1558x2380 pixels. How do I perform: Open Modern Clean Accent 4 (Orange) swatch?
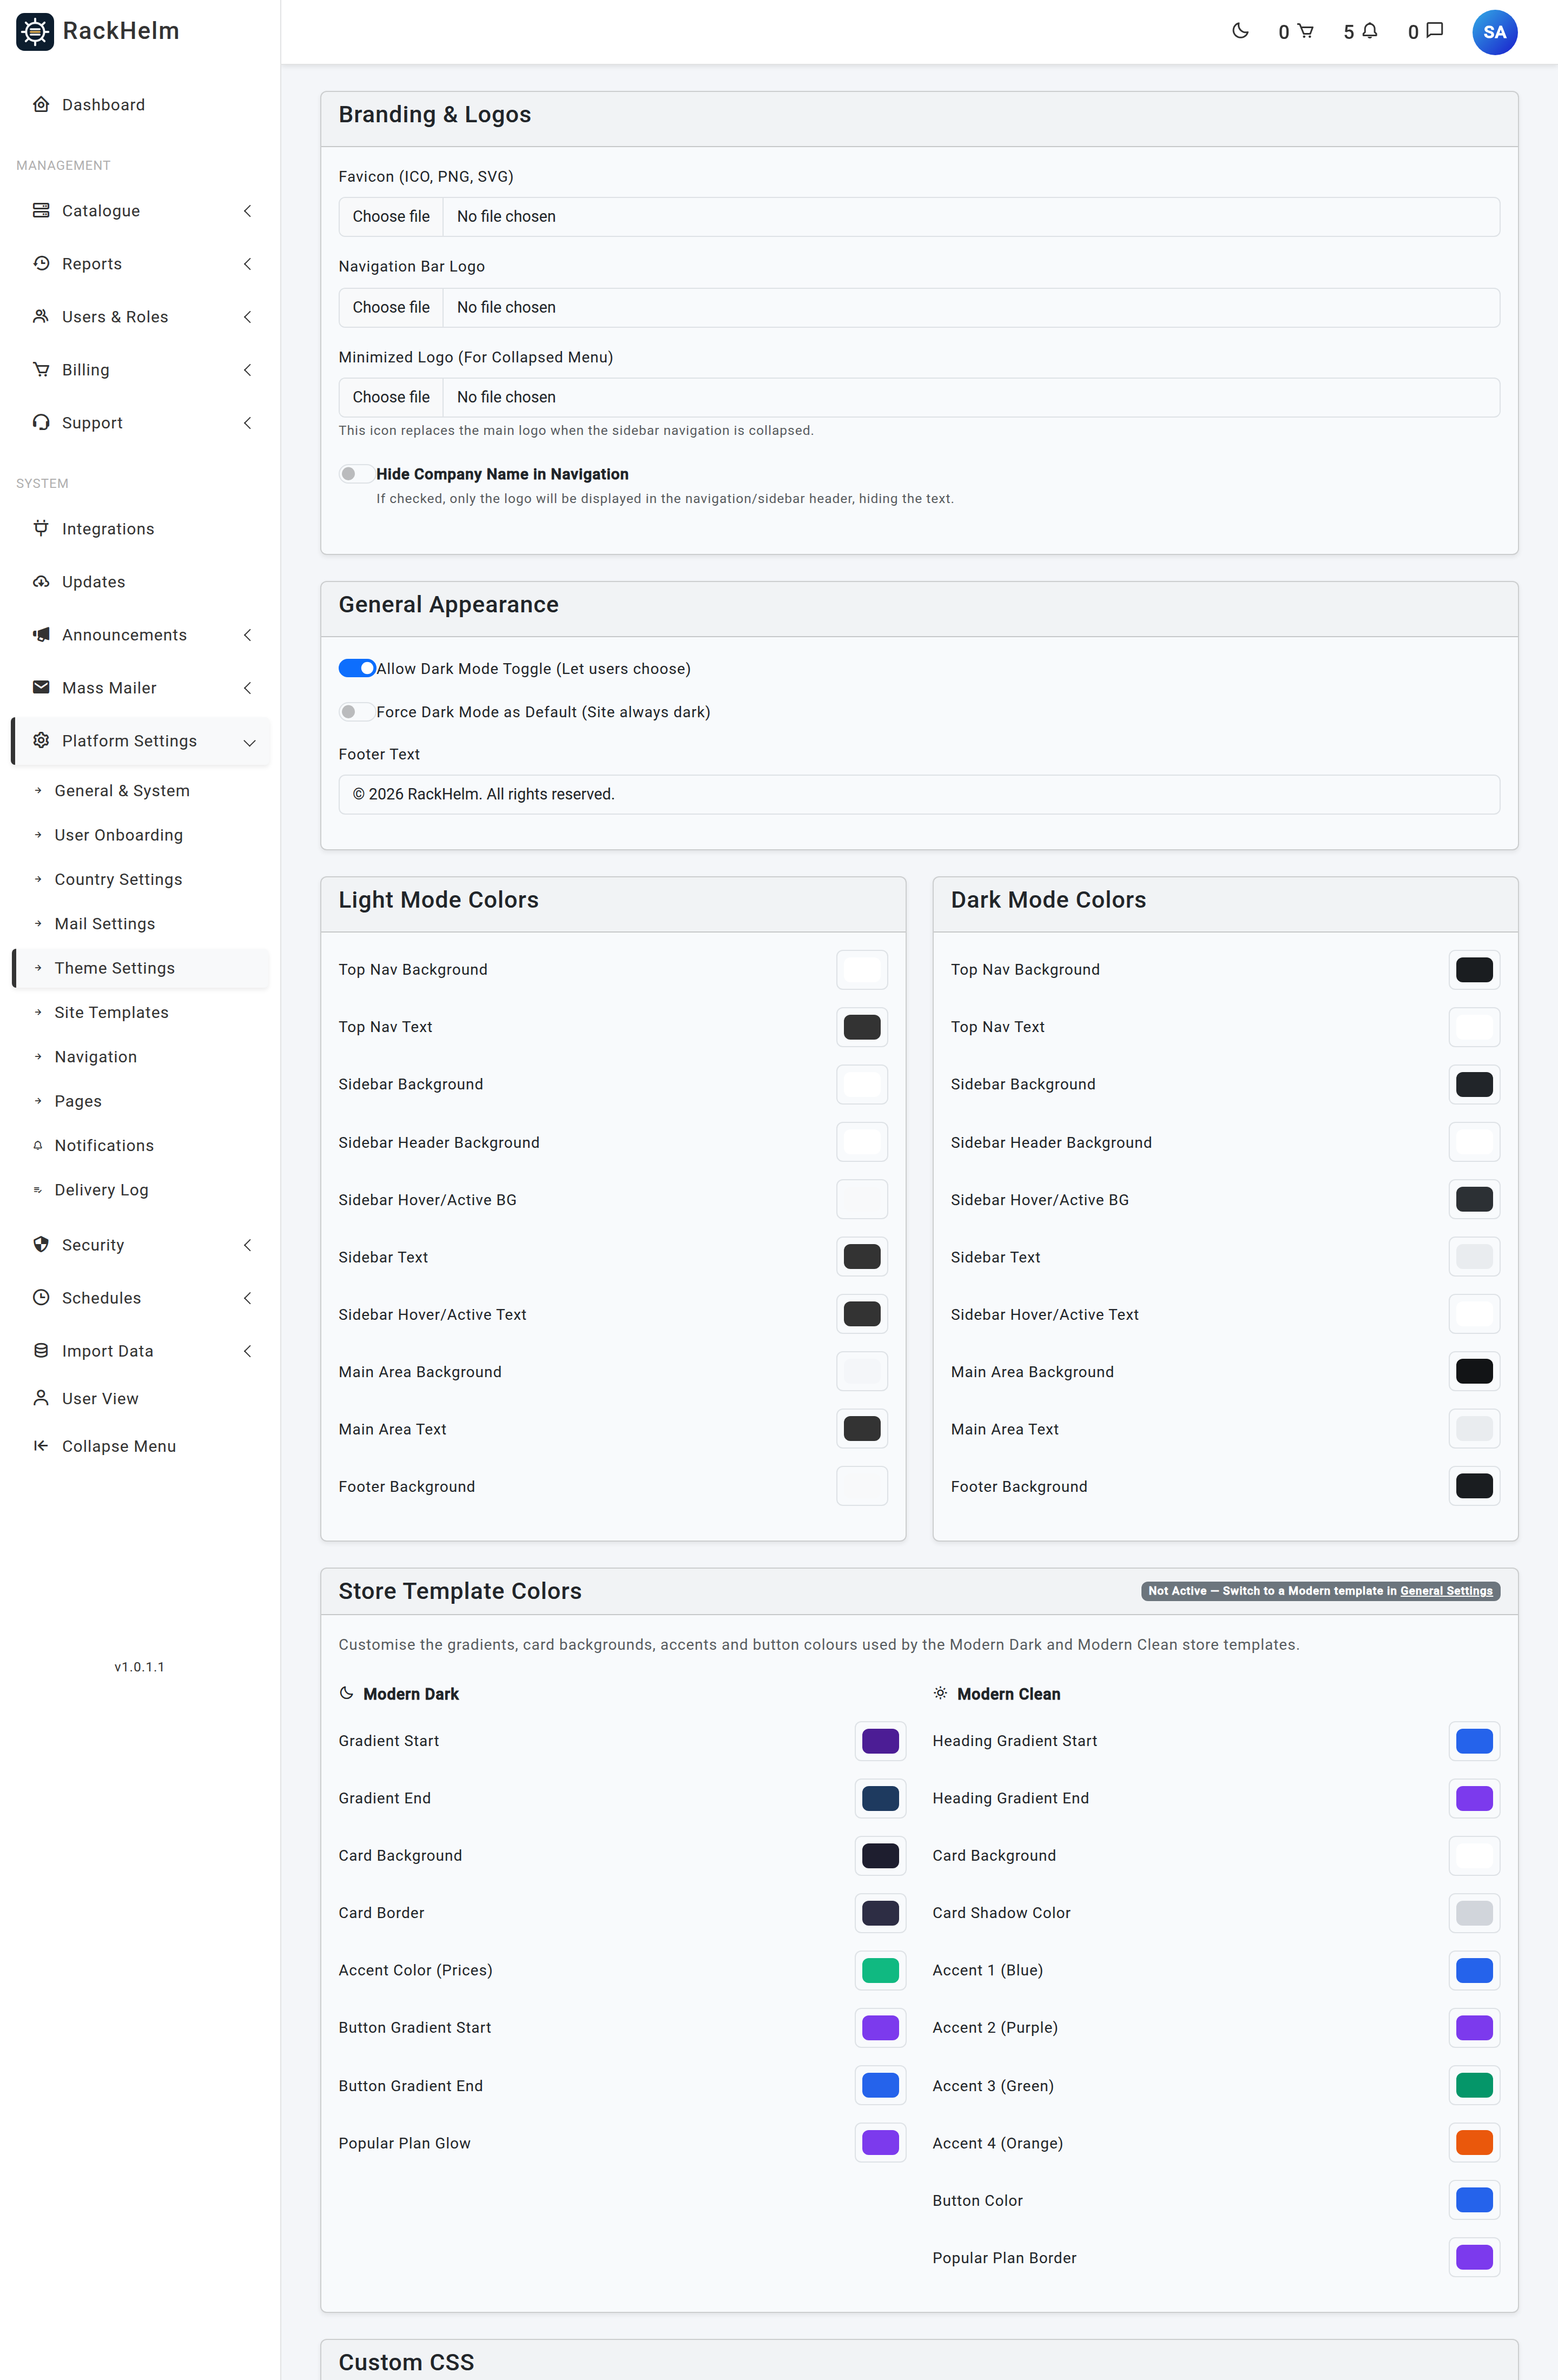tap(1474, 2143)
